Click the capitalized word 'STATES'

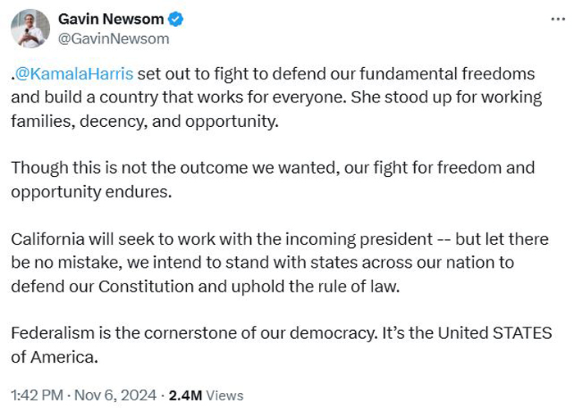point(522,333)
